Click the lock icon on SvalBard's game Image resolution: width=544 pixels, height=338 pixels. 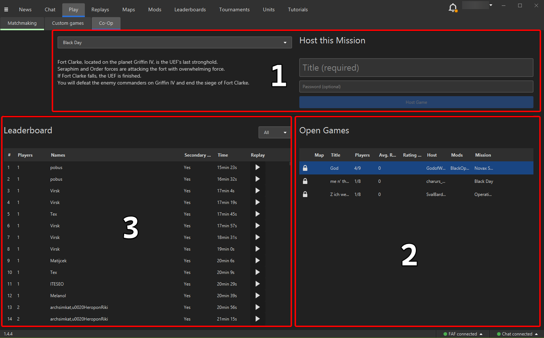coord(305,194)
